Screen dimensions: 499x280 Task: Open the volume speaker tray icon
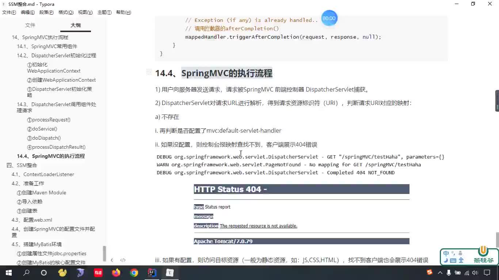tap(475, 272)
